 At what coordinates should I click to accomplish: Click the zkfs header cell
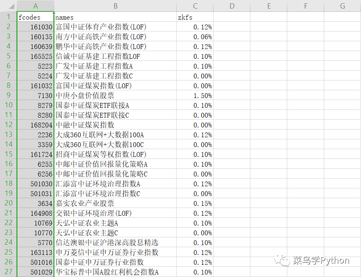[195, 17]
